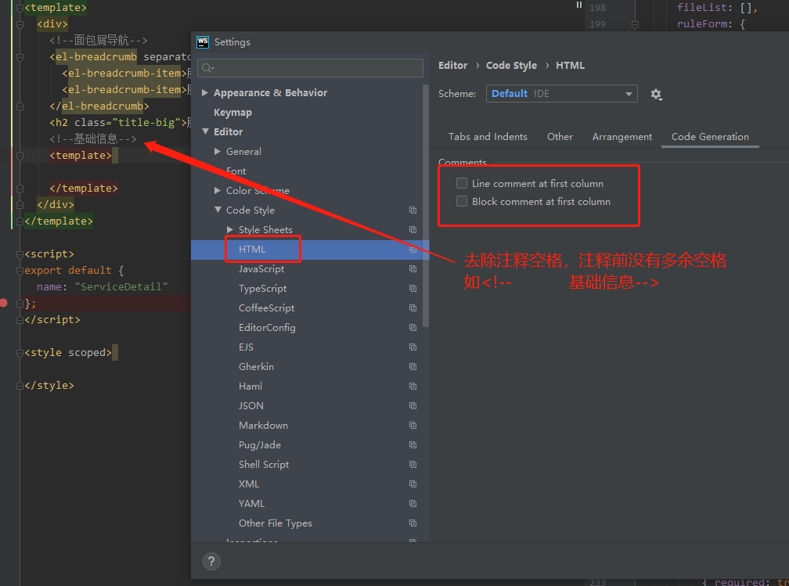Enable Line comment at first column
Image resolution: width=789 pixels, height=586 pixels.
[462, 183]
